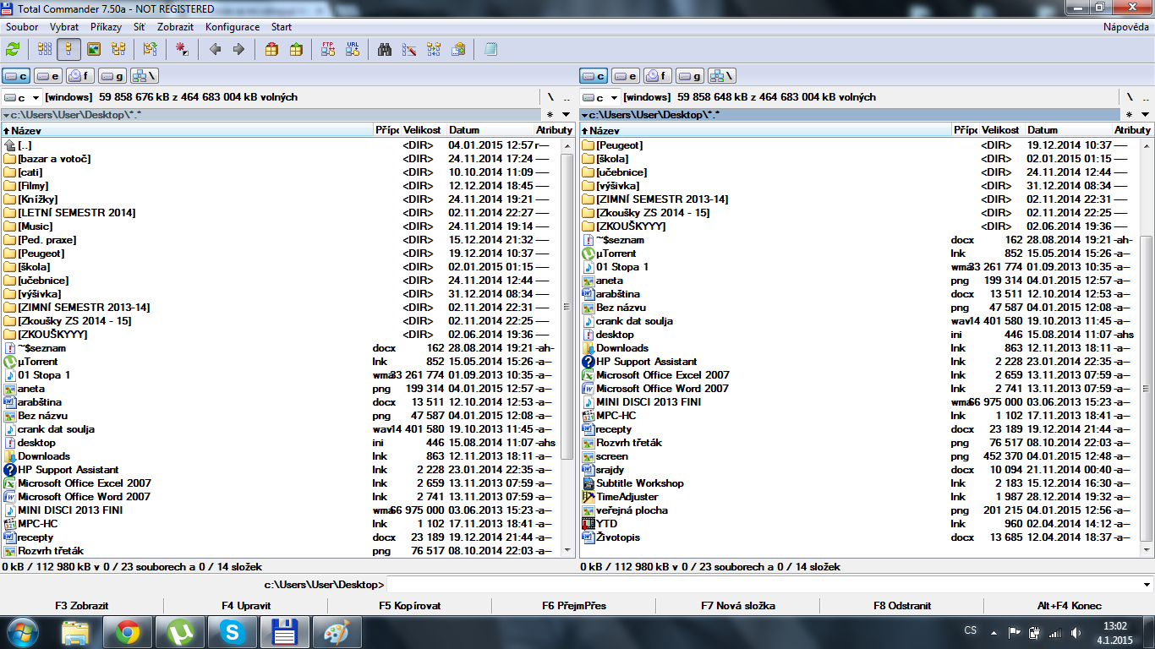Click the left panel vertical scrollbar
The width and height of the screenshot is (1155, 649).
[568, 346]
